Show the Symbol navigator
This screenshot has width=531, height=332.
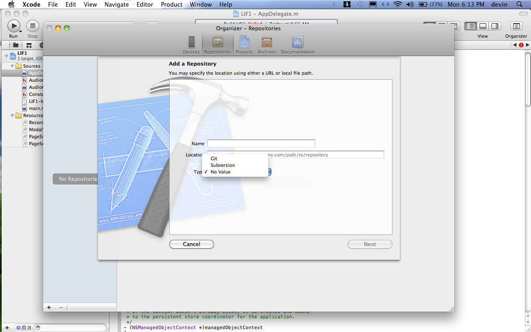click(29, 45)
